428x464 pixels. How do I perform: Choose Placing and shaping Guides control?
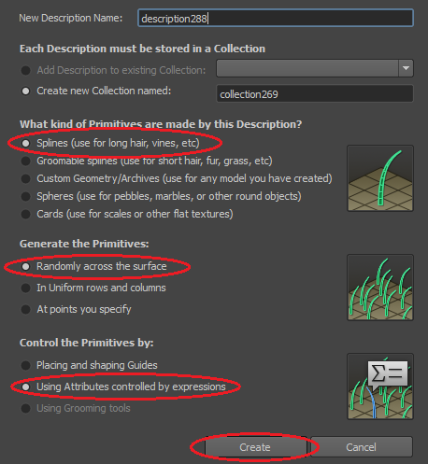point(25,365)
